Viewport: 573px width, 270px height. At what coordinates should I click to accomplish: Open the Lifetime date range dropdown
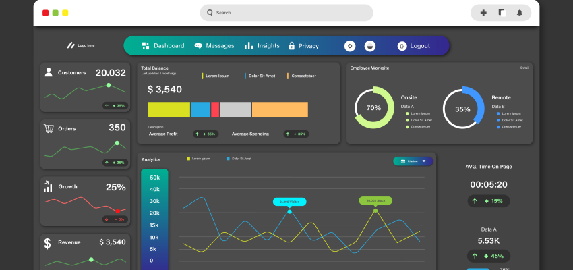pyautogui.click(x=413, y=161)
